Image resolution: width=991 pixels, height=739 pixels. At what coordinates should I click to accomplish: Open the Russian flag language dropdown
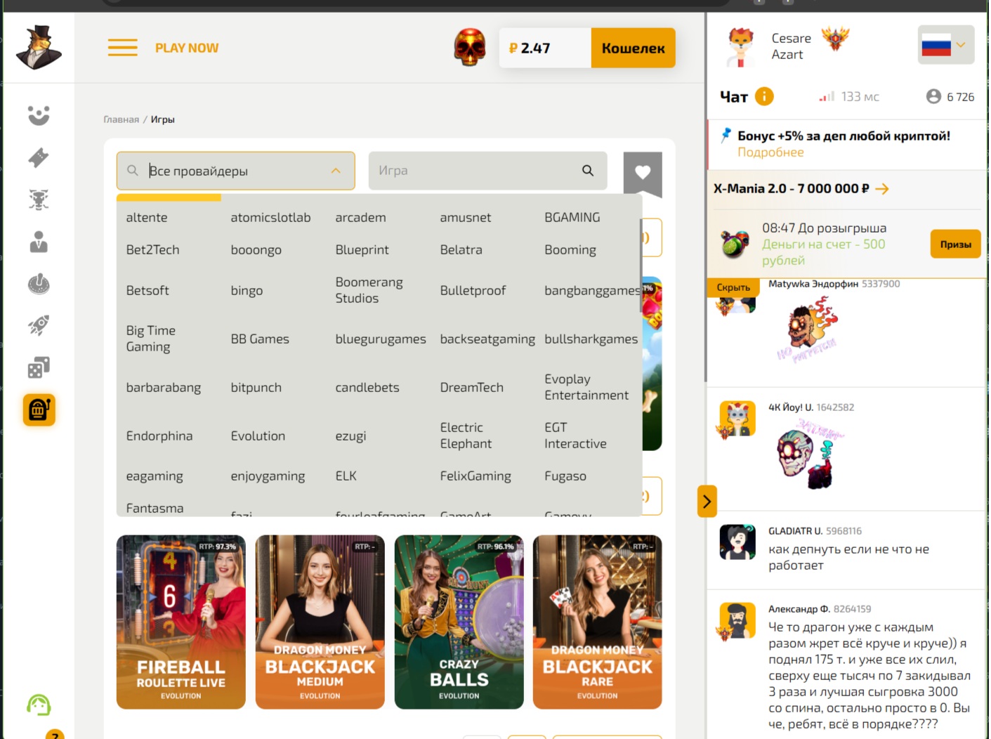(x=945, y=45)
